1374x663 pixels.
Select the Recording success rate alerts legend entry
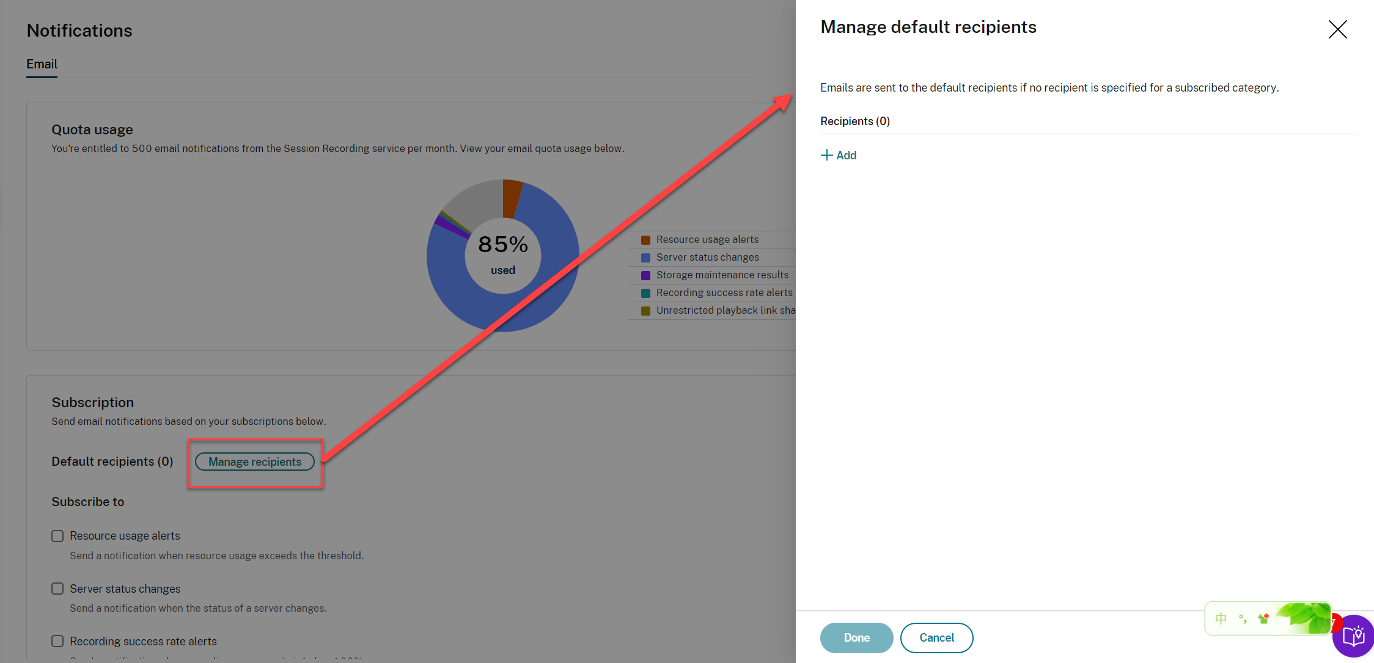click(x=724, y=293)
